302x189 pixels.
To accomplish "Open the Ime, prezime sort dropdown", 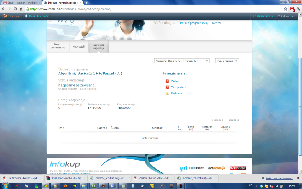I will click(227, 61).
